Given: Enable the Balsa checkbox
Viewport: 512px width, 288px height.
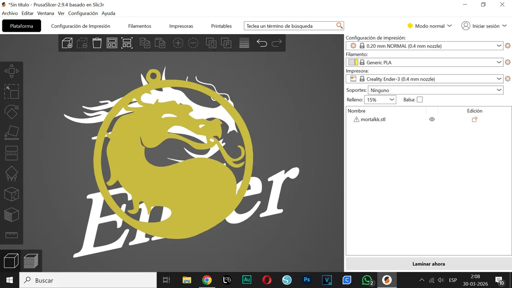Looking at the screenshot, I should click(x=419, y=100).
